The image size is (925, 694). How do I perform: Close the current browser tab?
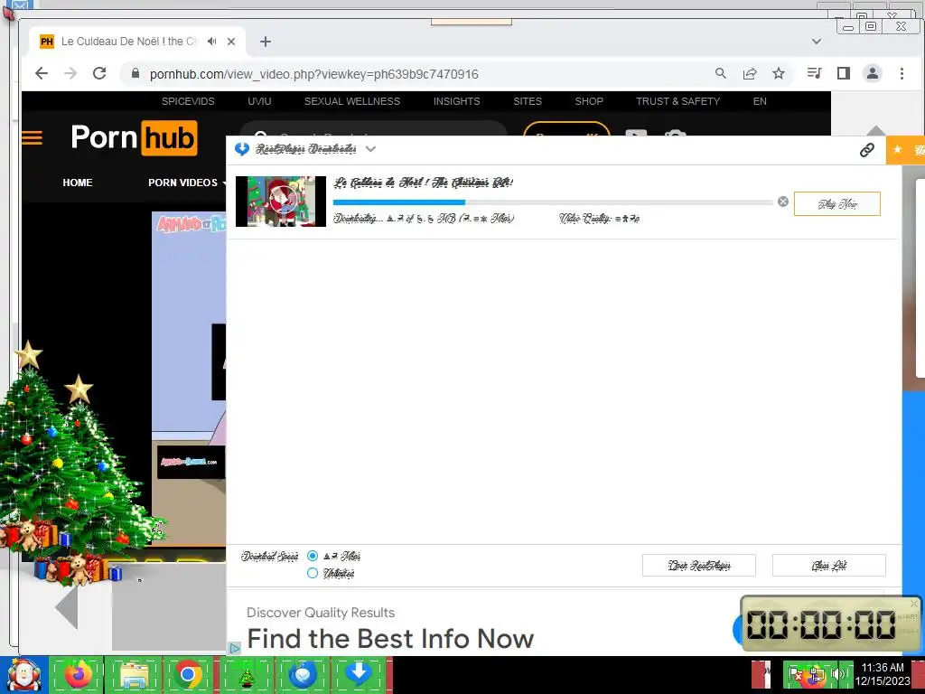231,42
